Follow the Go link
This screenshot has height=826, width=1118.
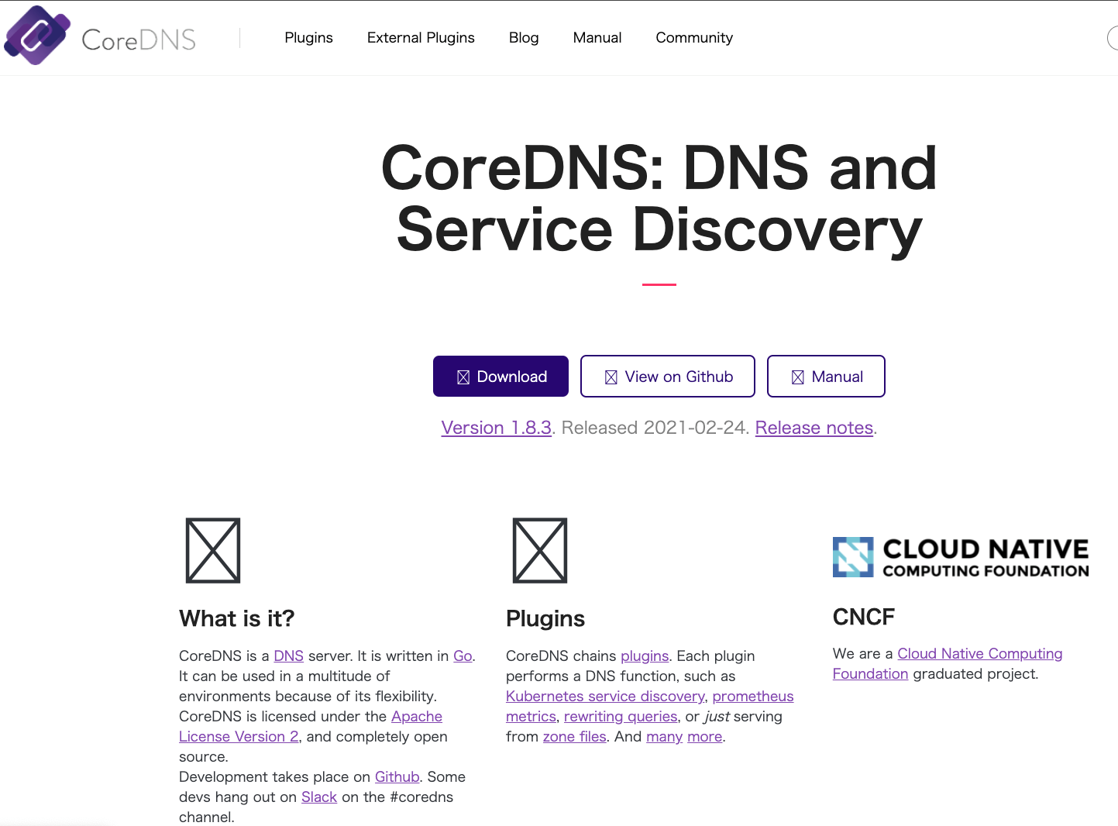pyautogui.click(x=463, y=656)
